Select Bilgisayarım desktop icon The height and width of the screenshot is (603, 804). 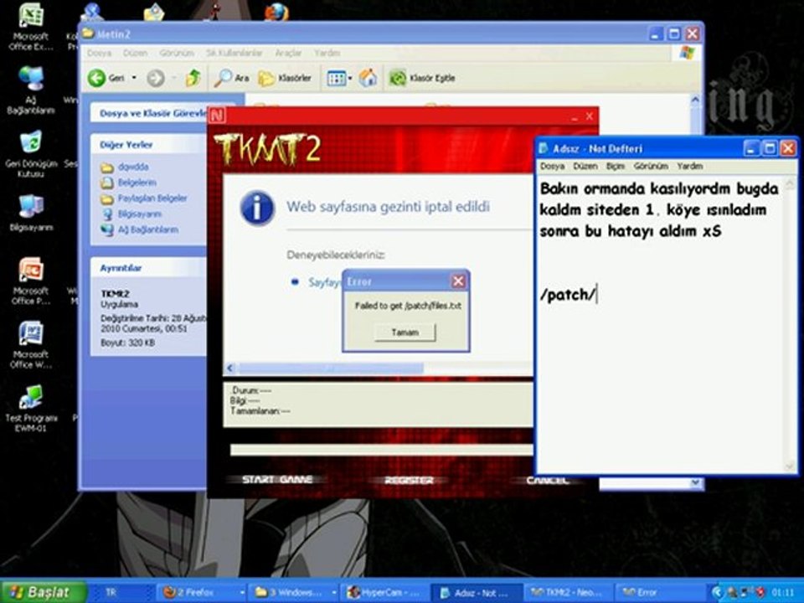(x=31, y=212)
